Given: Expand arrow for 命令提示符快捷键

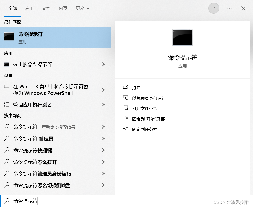Looking at the screenshot, I should (x=103, y=150).
